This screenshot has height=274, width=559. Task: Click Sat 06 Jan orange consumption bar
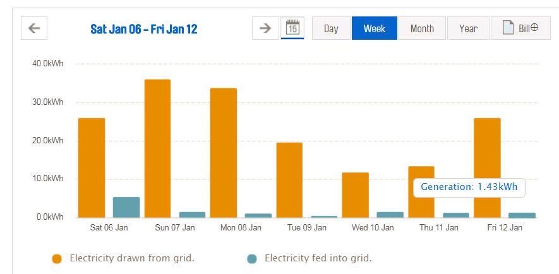click(92, 168)
